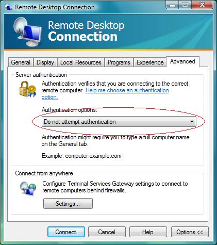Go to the Programs tab
Viewport: 217px width, 245px height.
119,62
